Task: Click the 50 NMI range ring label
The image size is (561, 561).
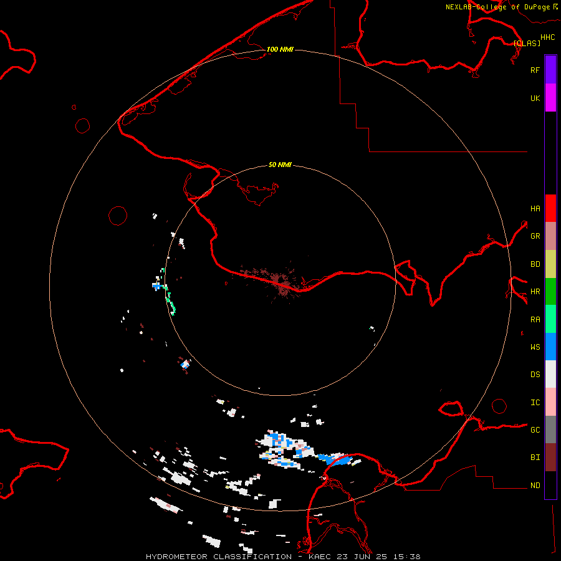Action: point(280,165)
